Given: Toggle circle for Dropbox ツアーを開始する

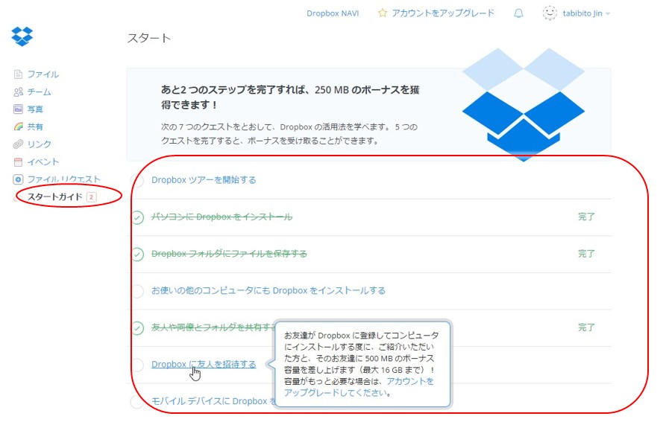Looking at the screenshot, I should point(137,181).
